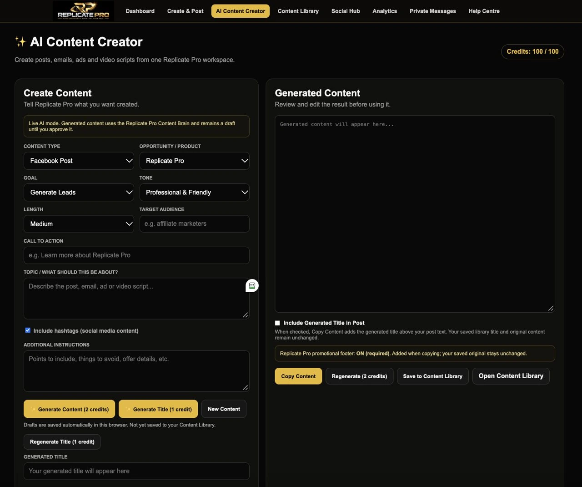Click Generate Content (2 credits) button
582x487 pixels.
click(70, 409)
